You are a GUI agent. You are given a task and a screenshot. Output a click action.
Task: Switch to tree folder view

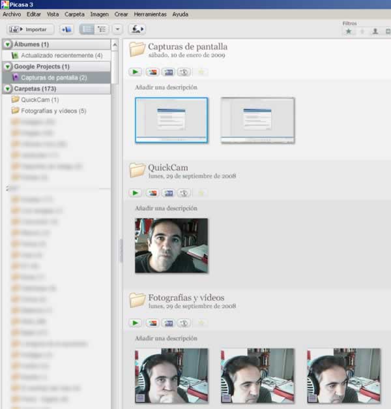[x=102, y=29]
